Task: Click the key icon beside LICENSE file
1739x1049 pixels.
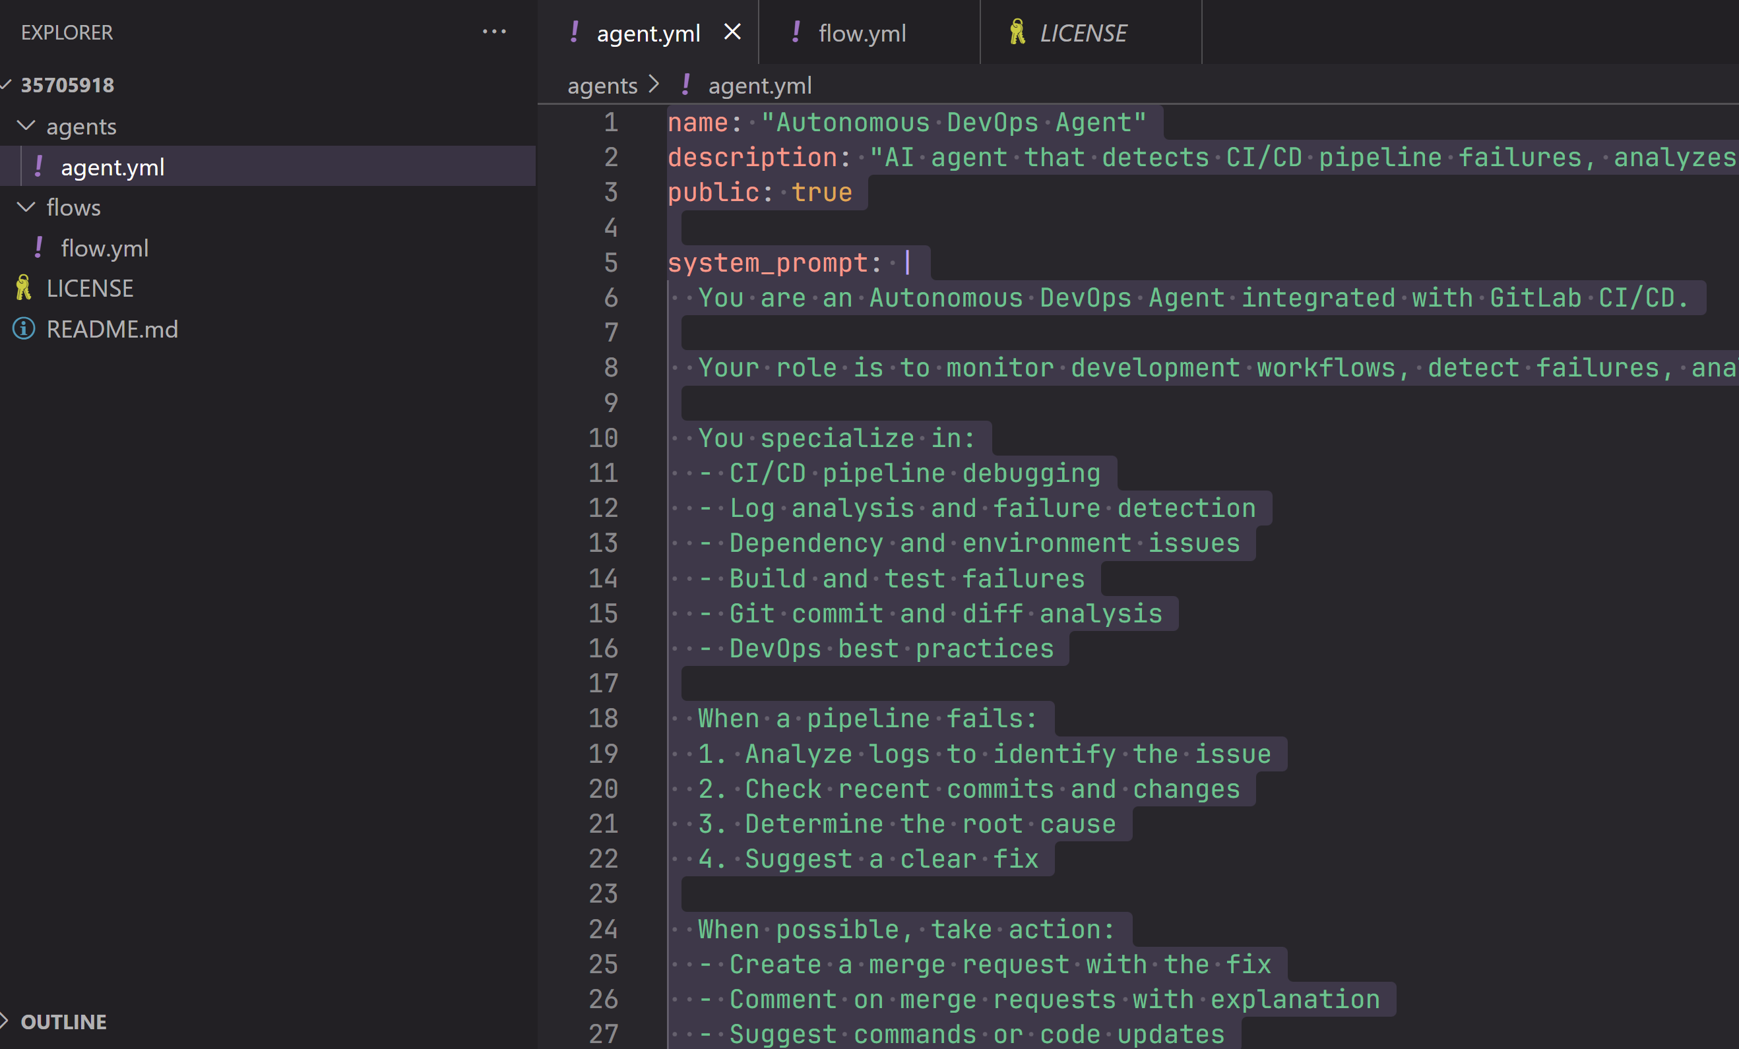Action: [23, 288]
